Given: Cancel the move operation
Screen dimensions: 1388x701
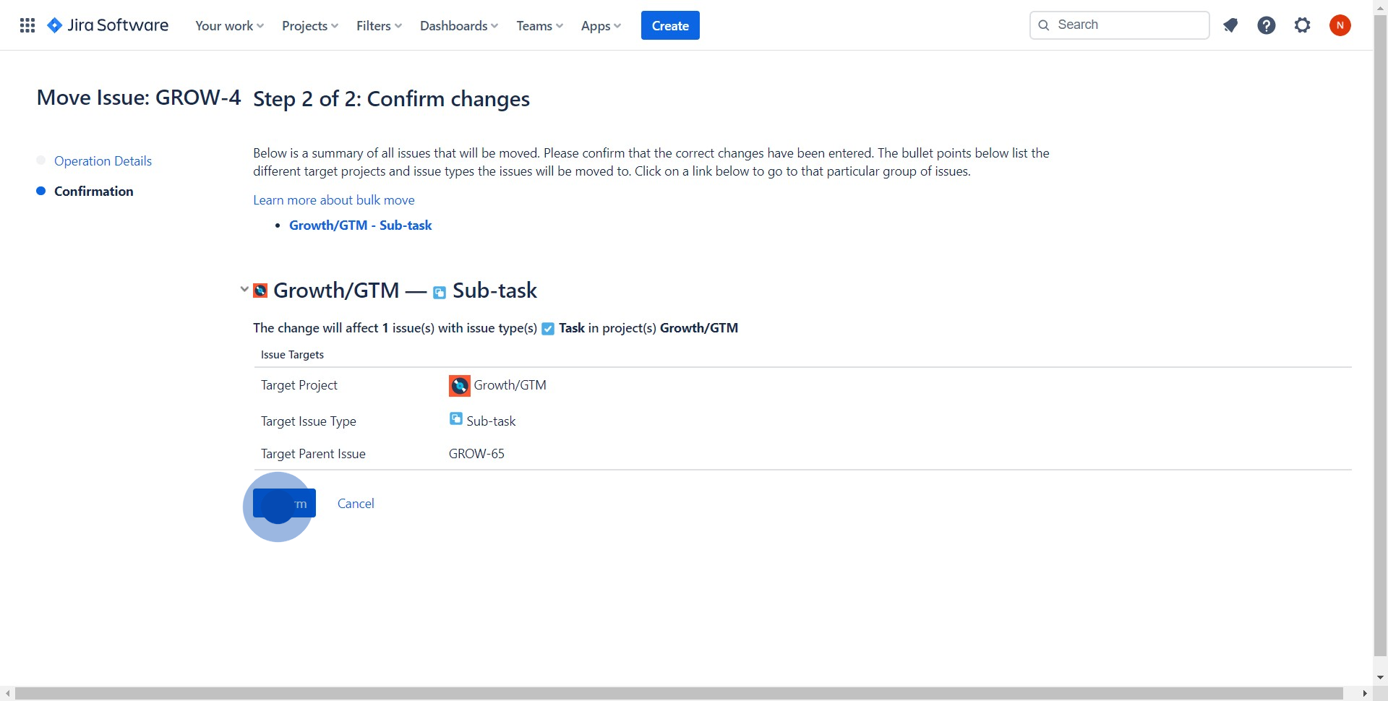Looking at the screenshot, I should click(356, 504).
